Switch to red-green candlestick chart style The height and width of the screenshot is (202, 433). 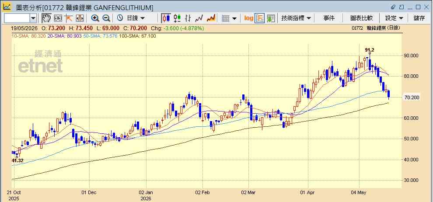177,18
